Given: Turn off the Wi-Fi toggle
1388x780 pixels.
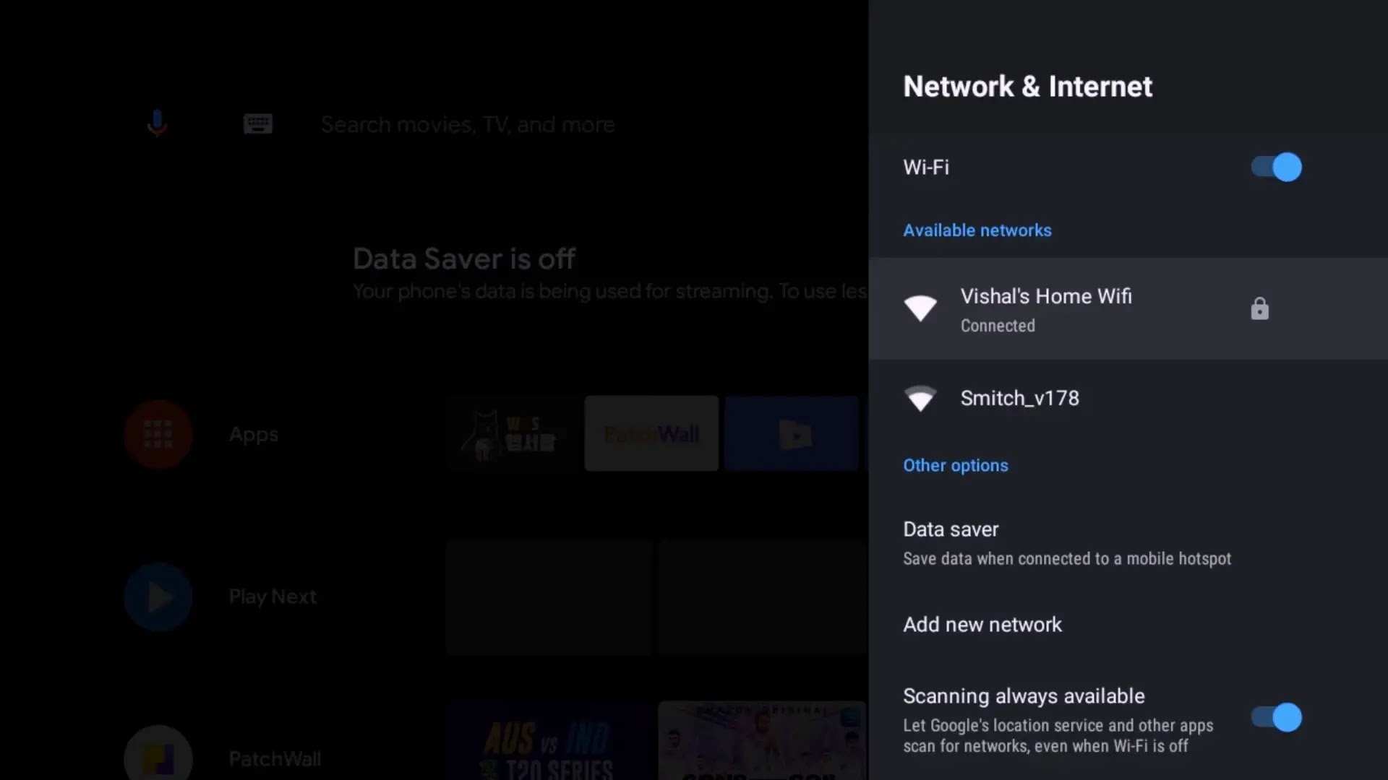Looking at the screenshot, I should pyautogui.click(x=1276, y=168).
